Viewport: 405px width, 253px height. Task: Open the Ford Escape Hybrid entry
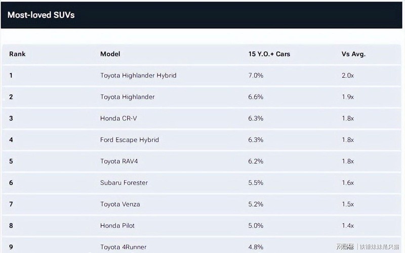click(x=129, y=139)
